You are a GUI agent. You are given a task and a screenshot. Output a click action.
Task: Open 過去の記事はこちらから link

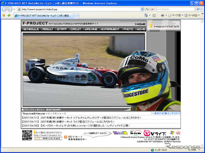pos(166,113)
